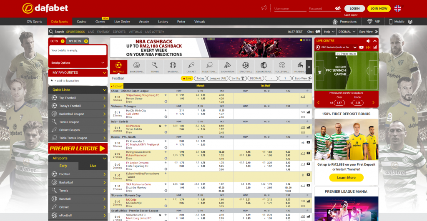This screenshot has width=427, height=221.
Task: Select the eFootball sport icon
Action: tap(246, 67)
